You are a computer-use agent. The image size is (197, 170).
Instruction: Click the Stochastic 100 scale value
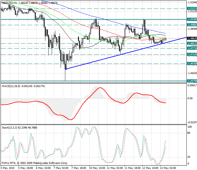tap(190, 127)
